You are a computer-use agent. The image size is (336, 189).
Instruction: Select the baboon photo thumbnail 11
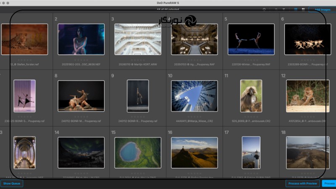click(251, 96)
